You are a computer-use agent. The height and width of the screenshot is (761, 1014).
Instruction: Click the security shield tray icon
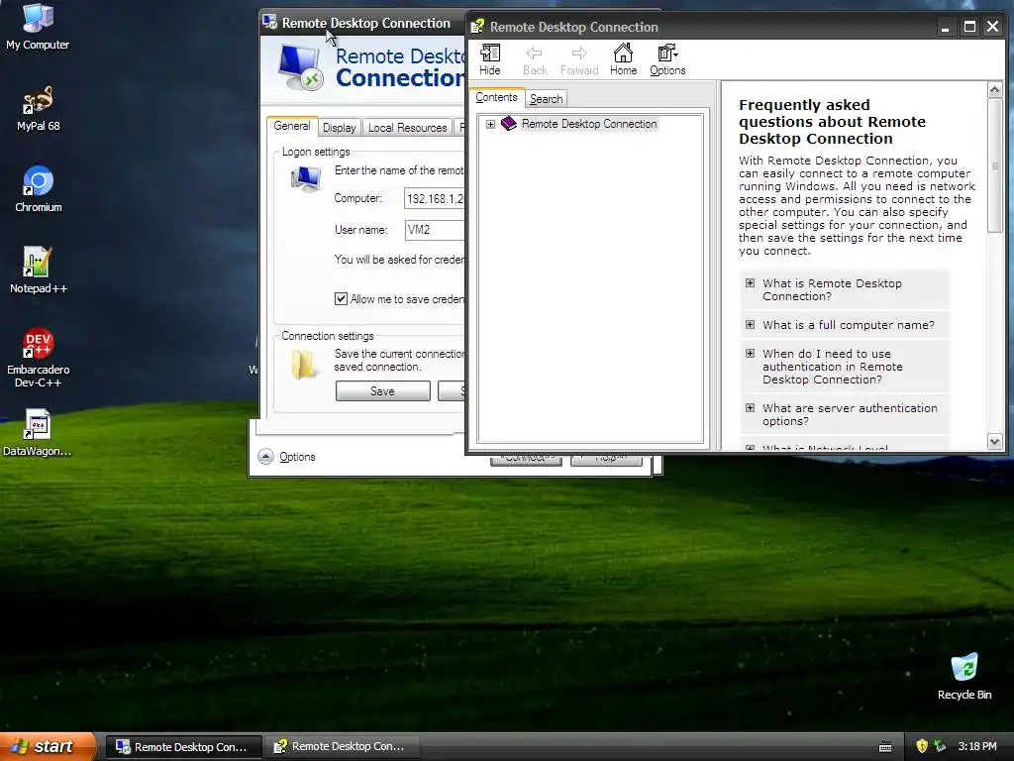pyautogui.click(x=922, y=746)
